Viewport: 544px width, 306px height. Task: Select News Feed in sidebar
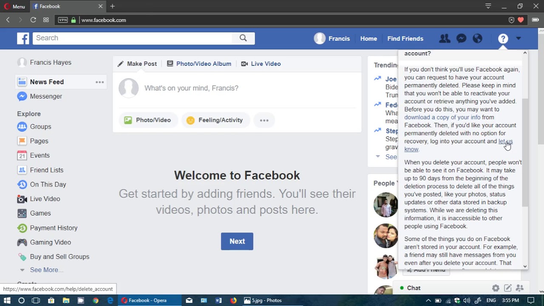pyautogui.click(x=47, y=82)
